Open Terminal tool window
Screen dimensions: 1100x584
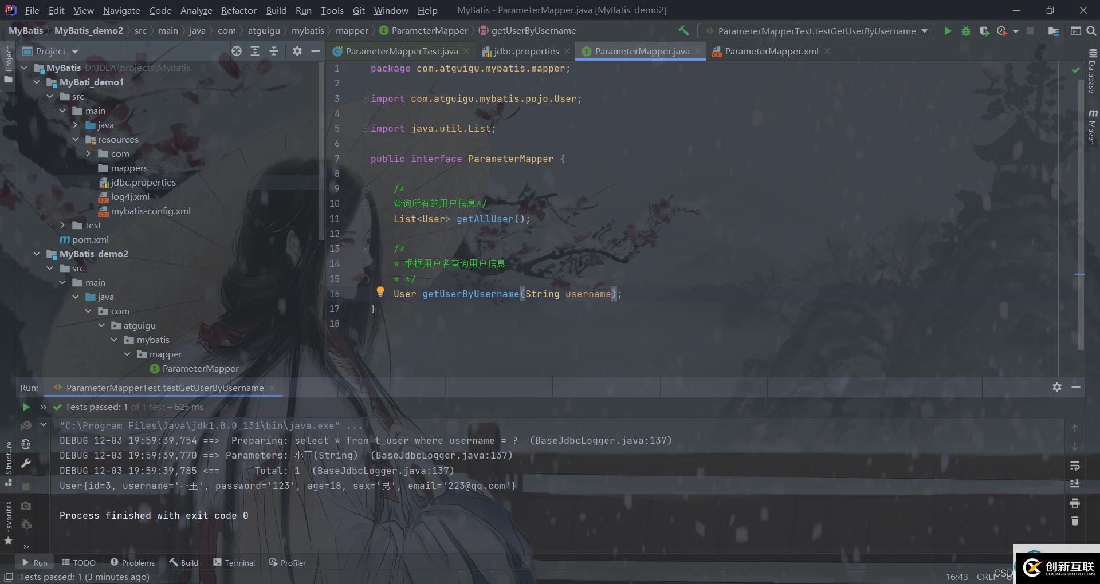point(234,563)
